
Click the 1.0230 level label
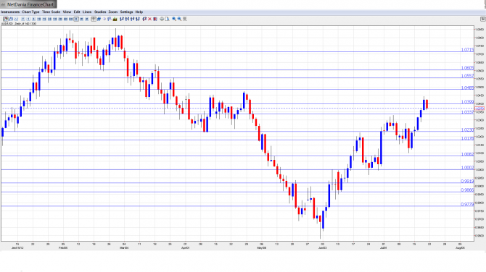(467, 129)
